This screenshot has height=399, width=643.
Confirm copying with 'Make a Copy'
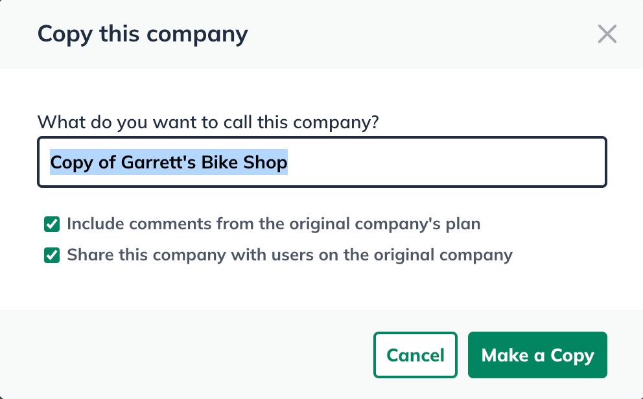537,355
